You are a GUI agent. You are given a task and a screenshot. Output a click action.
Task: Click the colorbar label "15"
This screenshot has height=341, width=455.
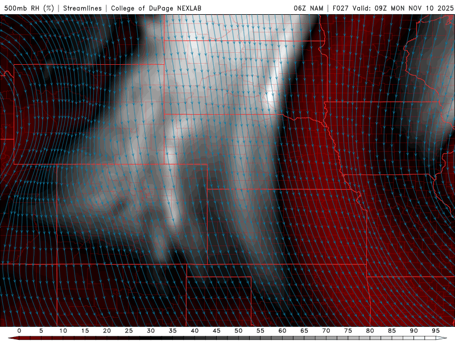[85, 331]
